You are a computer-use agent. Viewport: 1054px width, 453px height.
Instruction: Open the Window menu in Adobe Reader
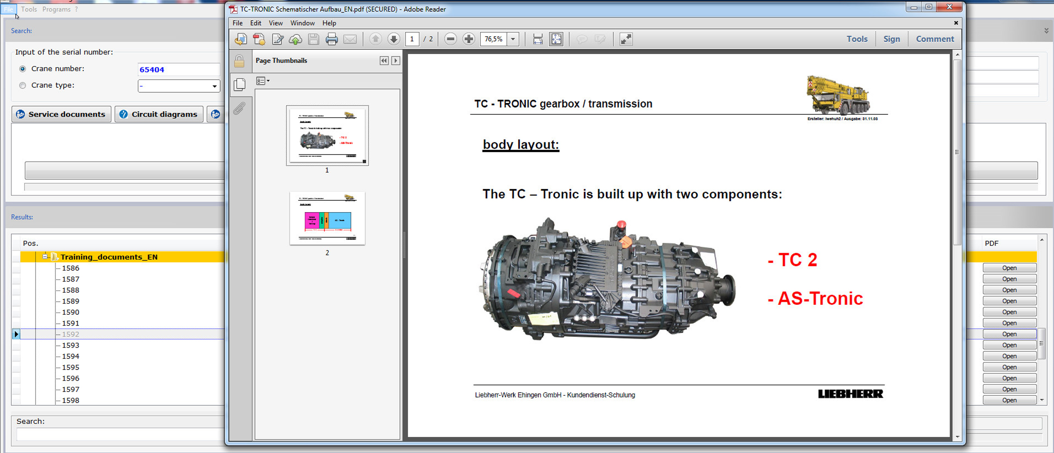[x=302, y=23]
